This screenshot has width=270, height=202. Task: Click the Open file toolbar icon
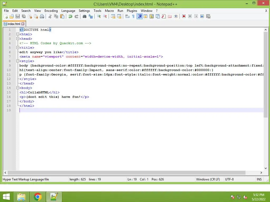12,16
